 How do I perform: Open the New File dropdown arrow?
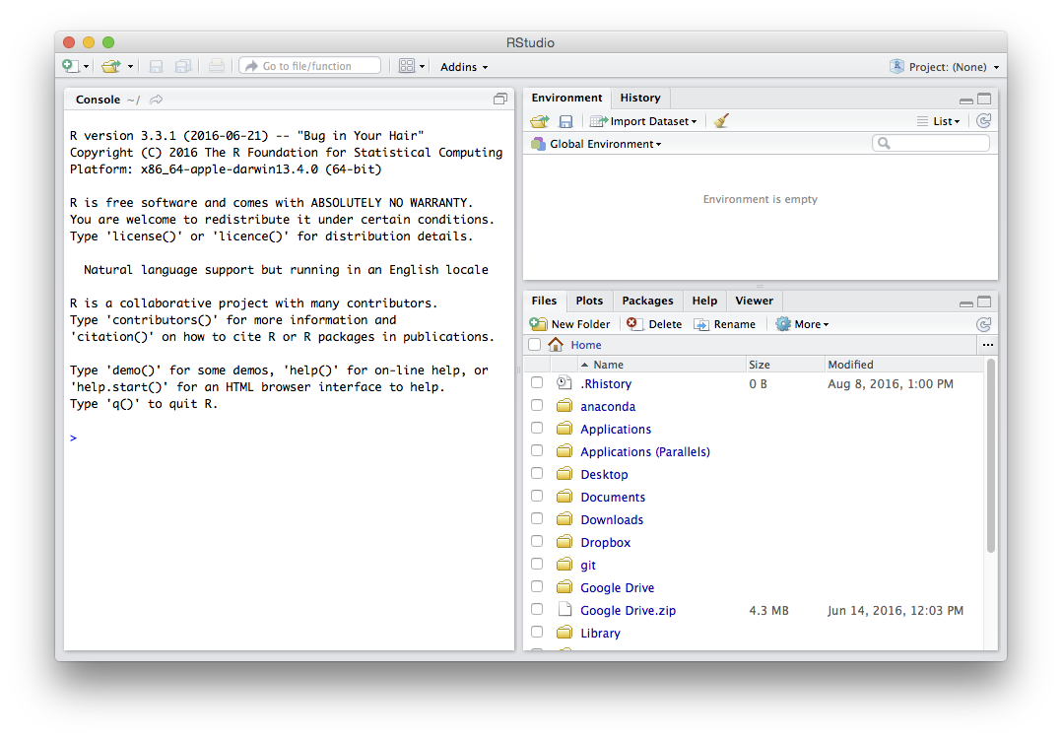click(x=86, y=67)
